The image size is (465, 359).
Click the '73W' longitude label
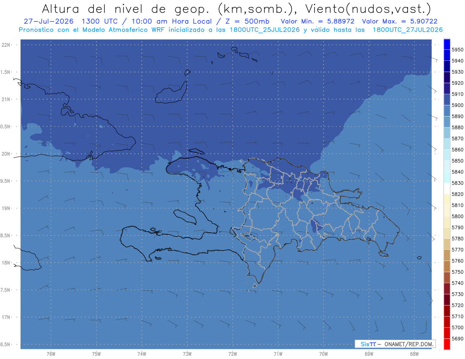(x=187, y=354)
